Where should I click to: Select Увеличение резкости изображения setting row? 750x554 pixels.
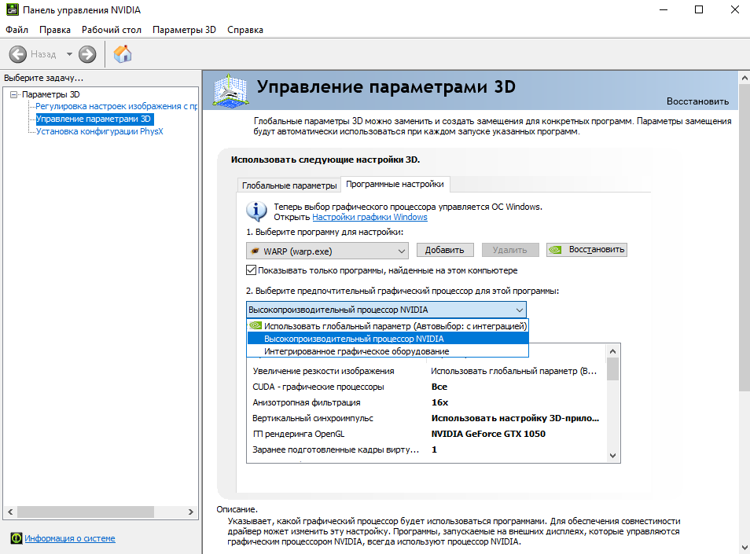(426, 371)
